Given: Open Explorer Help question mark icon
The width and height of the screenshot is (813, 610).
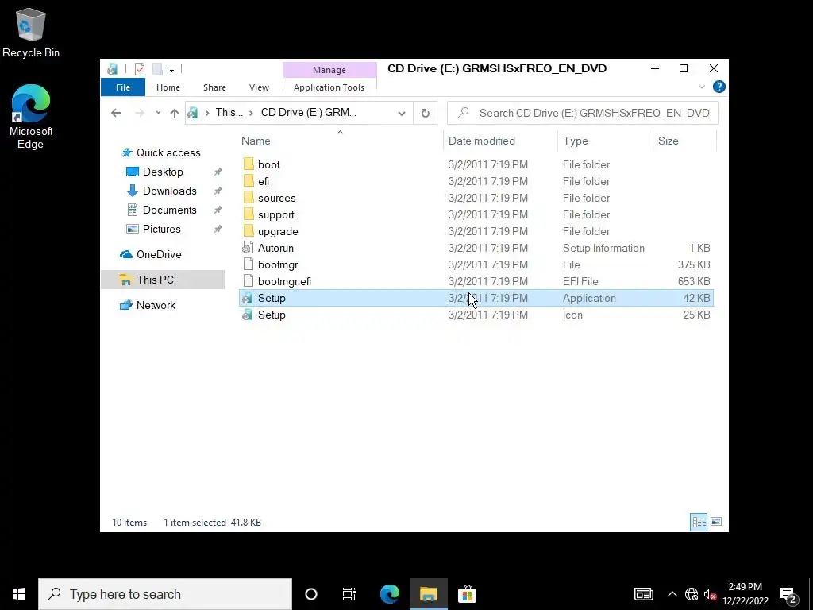Looking at the screenshot, I should coord(719,87).
